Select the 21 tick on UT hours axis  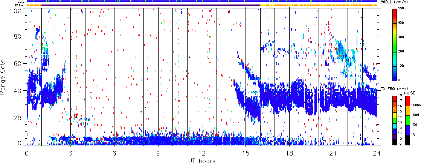click(x=333, y=153)
